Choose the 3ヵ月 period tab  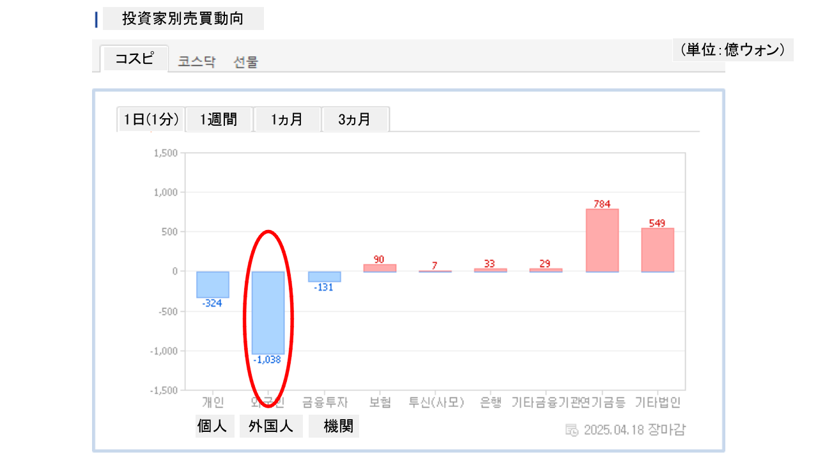pyautogui.click(x=355, y=119)
